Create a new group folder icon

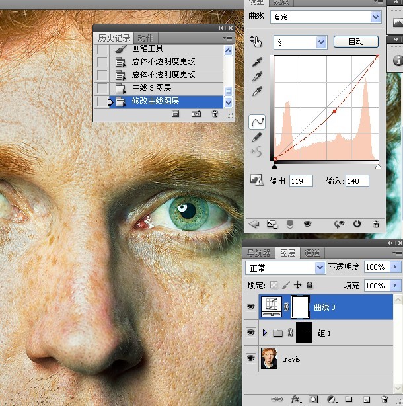[x=348, y=399]
